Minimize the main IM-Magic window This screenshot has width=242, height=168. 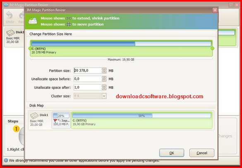pos(231,5)
